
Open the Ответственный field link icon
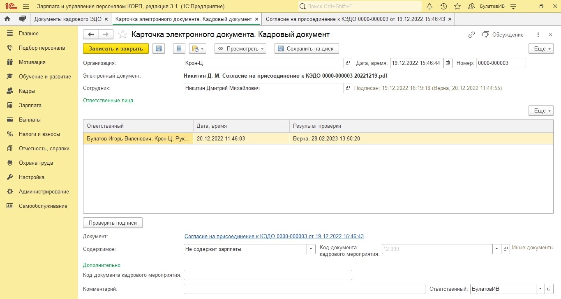click(549, 289)
